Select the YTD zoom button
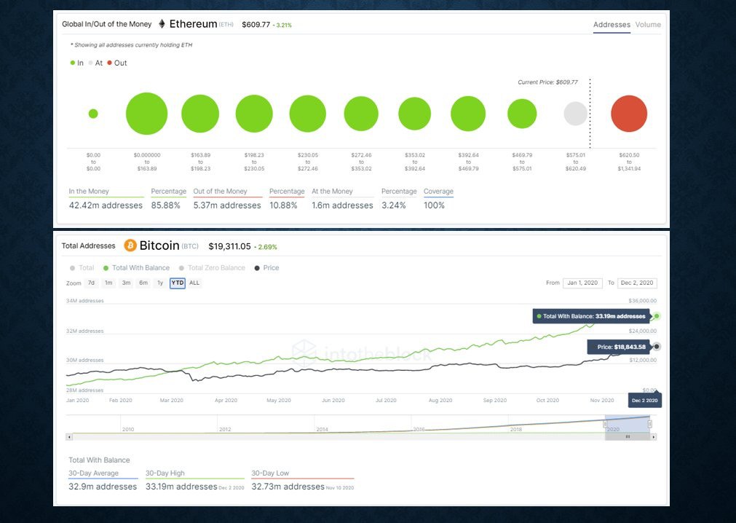The height and width of the screenshot is (523, 736). pyautogui.click(x=178, y=283)
